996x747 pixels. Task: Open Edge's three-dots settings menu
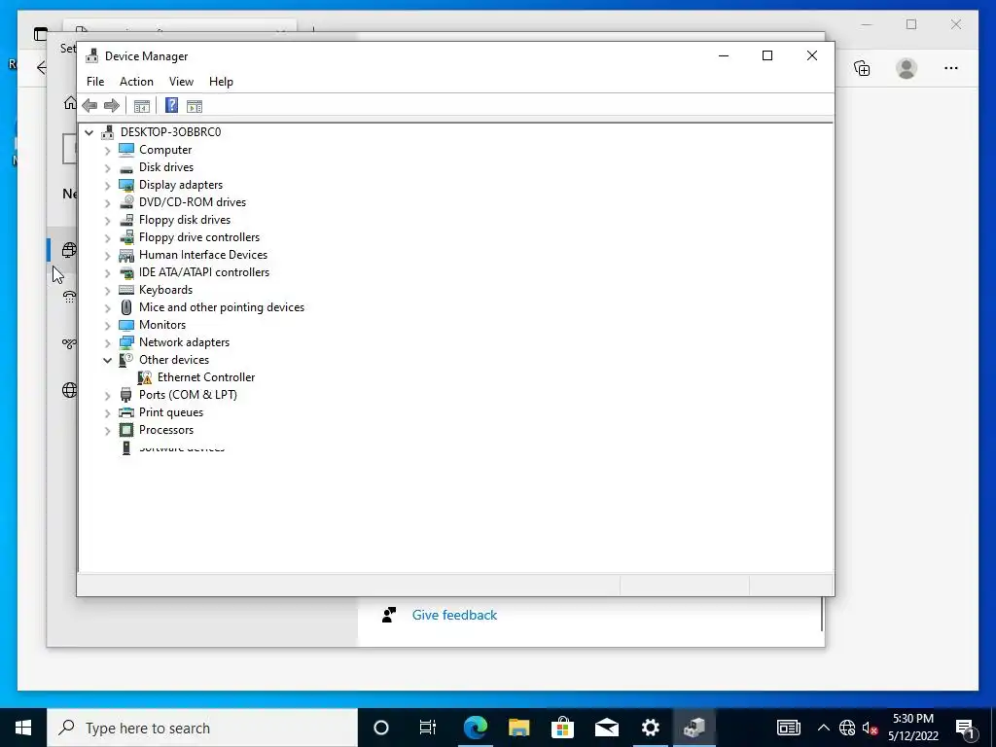pos(951,68)
